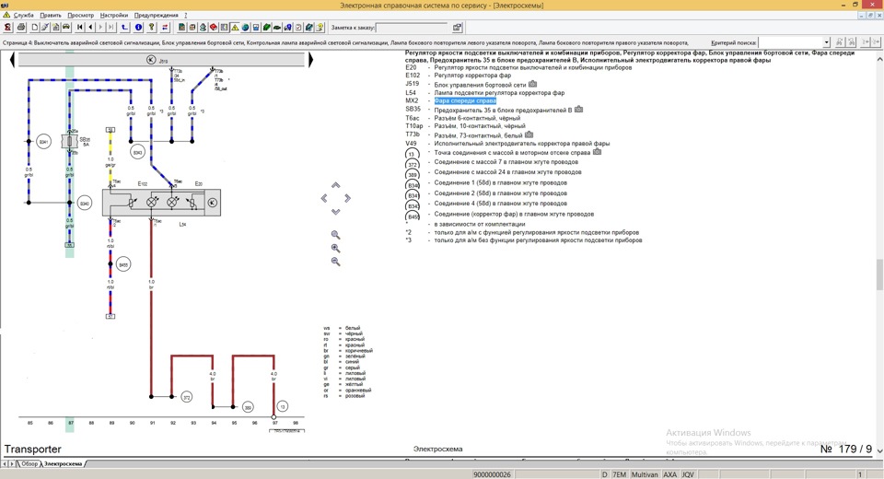Open the Служба menu

click(23, 16)
